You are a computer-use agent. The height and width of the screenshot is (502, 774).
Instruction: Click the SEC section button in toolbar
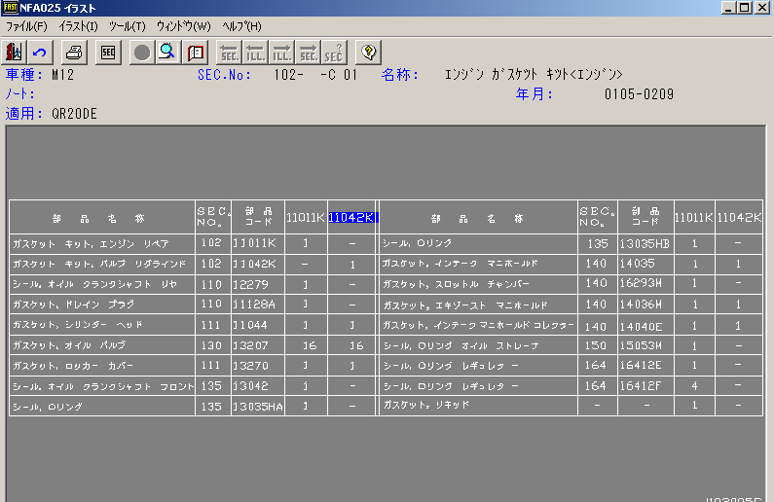(x=109, y=52)
